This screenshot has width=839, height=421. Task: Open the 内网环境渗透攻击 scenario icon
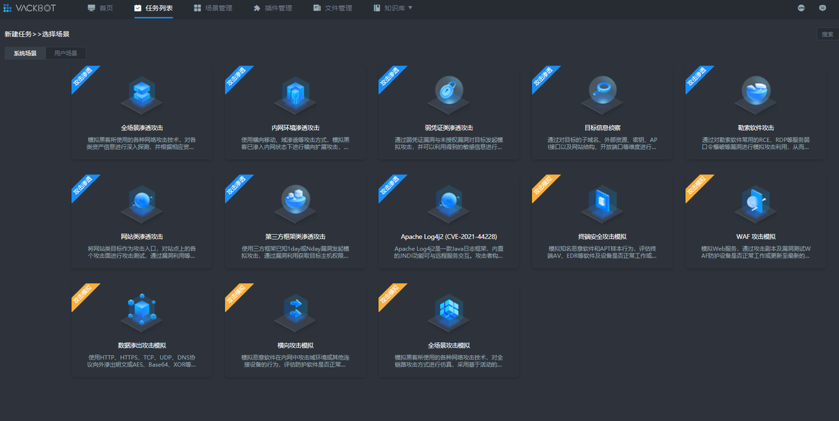pyautogui.click(x=295, y=94)
